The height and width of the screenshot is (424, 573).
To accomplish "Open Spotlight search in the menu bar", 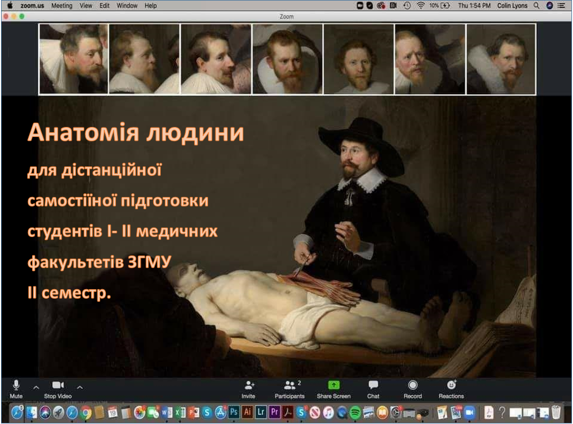I will point(537,5).
